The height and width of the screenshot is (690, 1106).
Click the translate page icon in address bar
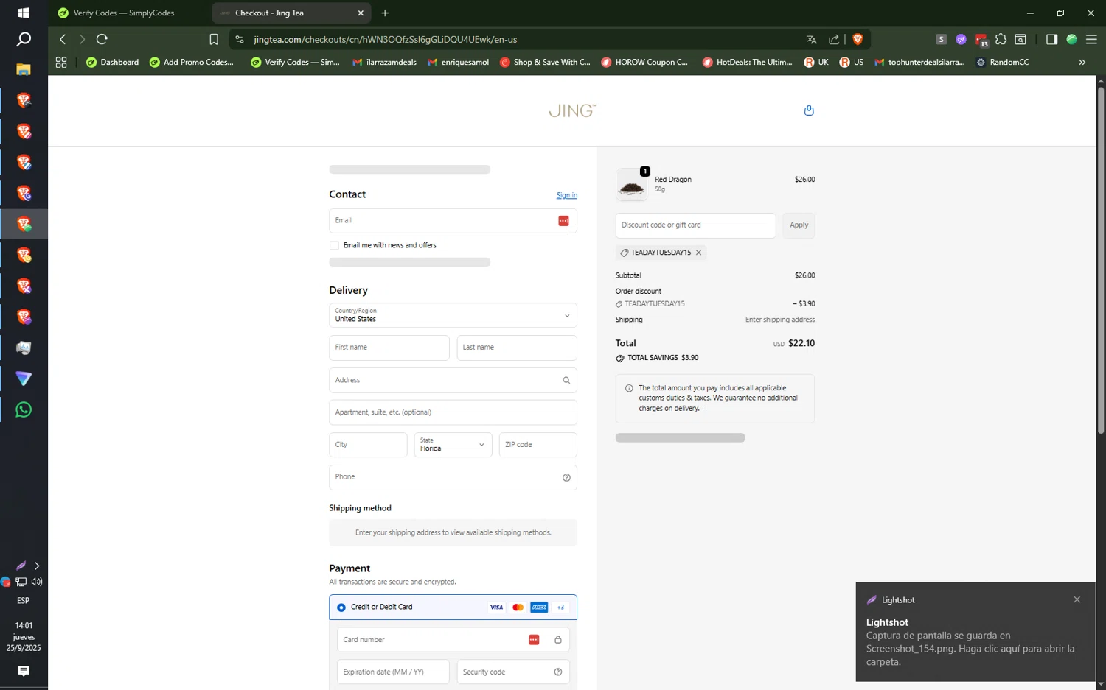(811, 39)
